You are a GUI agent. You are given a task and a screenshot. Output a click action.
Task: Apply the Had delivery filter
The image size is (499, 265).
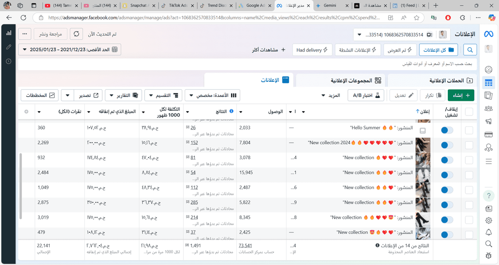pyautogui.click(x=312, y=50)
